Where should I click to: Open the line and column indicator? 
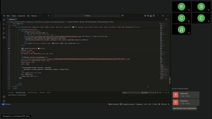pos(129,104)
